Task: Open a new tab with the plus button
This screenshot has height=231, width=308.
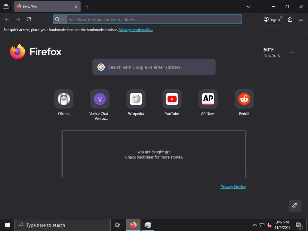Action: click(x=87, y=7)
